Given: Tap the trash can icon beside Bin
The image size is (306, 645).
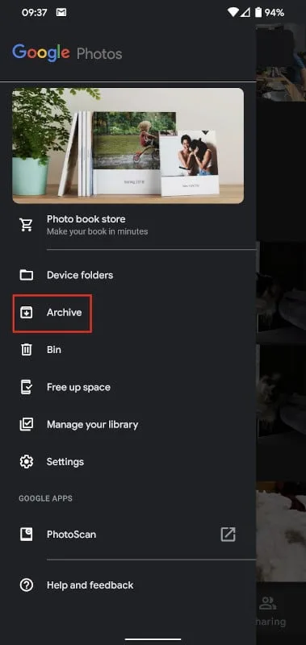Looking at the screenshot, I should pyautogui.click(x=27, y=350).
